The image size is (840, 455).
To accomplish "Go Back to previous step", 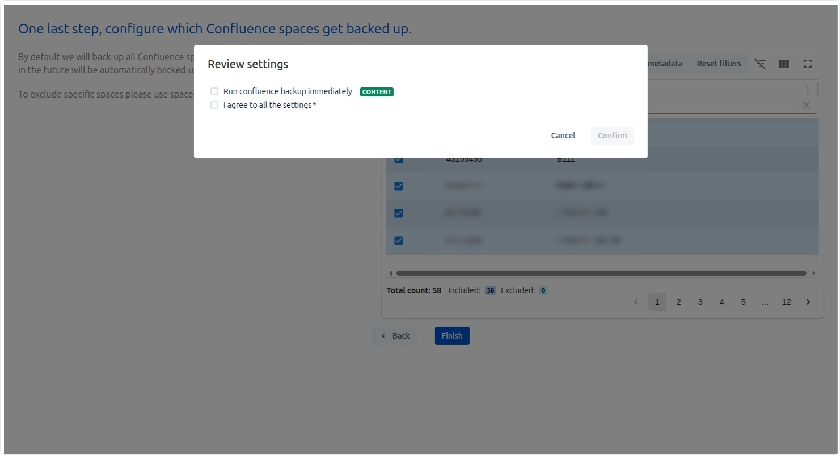I will pos(395,336).
